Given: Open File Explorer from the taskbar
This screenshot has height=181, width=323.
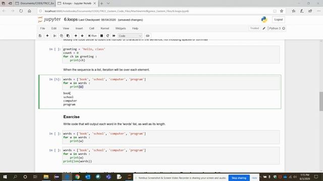Looking at the screenshot, I should click(46, 176).
